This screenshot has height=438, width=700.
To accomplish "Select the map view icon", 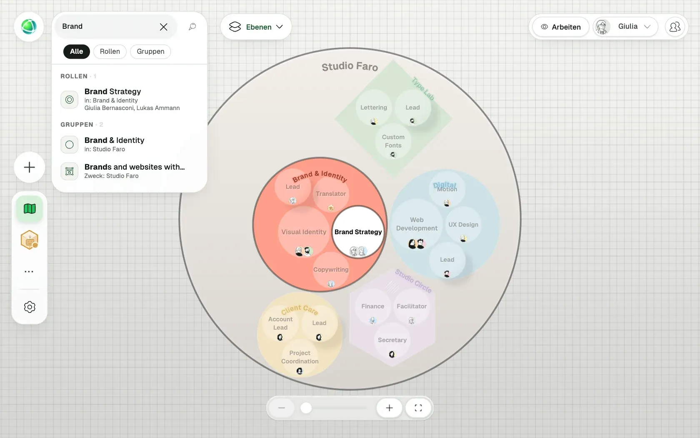I will click(x=30, y=208).
